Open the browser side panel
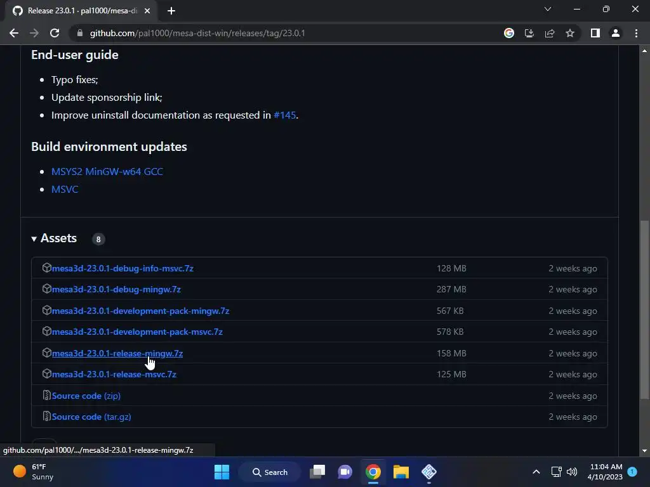Screen dimensions: 650x487 pos(595,33)
